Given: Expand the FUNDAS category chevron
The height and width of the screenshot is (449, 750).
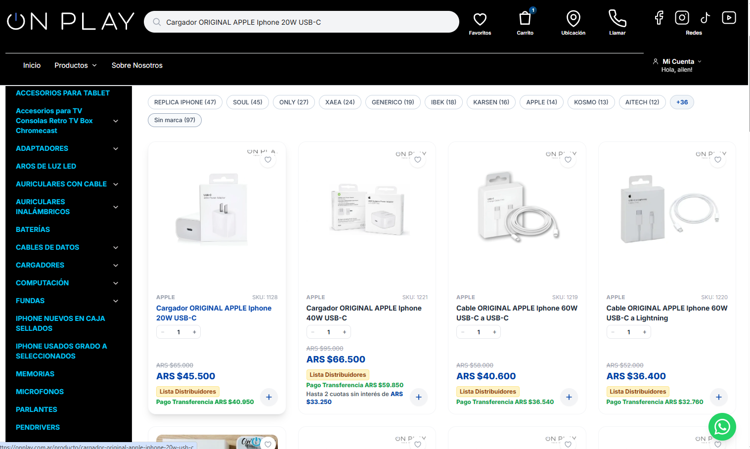Looking at the screenshot, I should (116, 301).
